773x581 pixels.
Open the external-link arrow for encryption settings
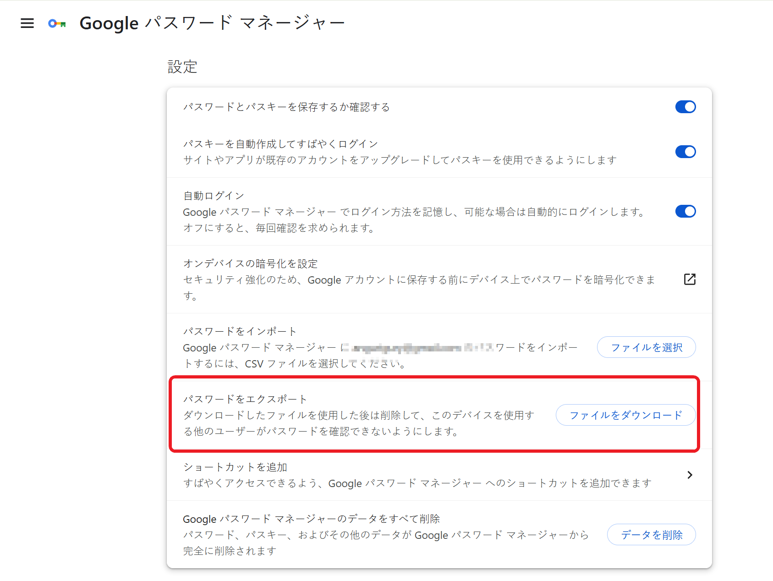click(690, 279)
